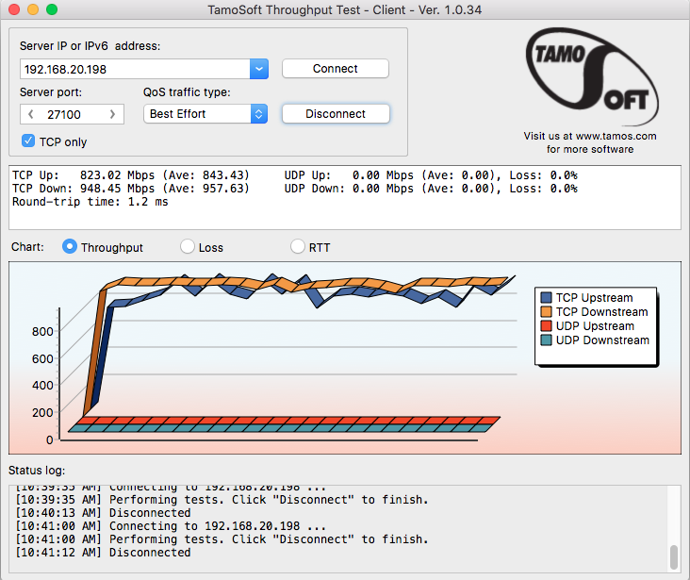Maximize the window with the green button
Viewport: 690px width, 580px height.
pyautogui.click(x=52, y=9)
